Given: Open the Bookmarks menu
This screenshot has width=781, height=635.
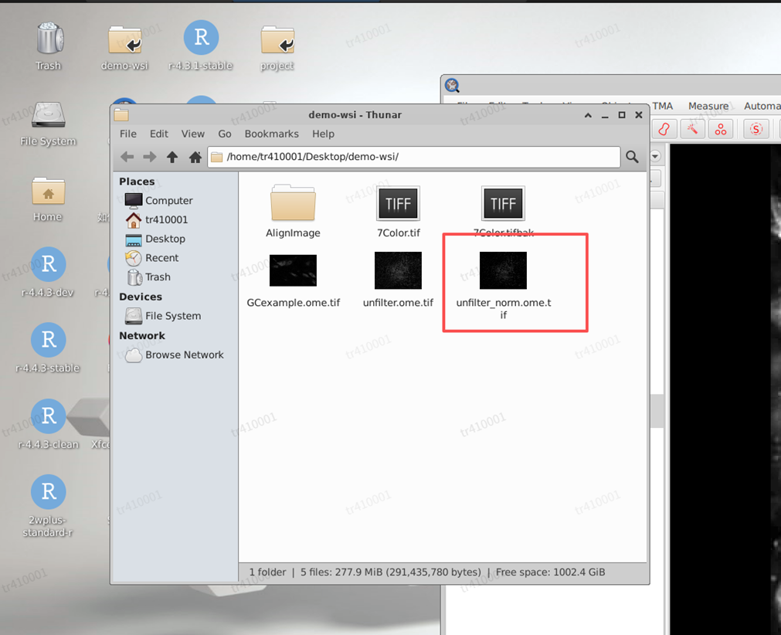Looking at the screenshot, I should (271, 134).
